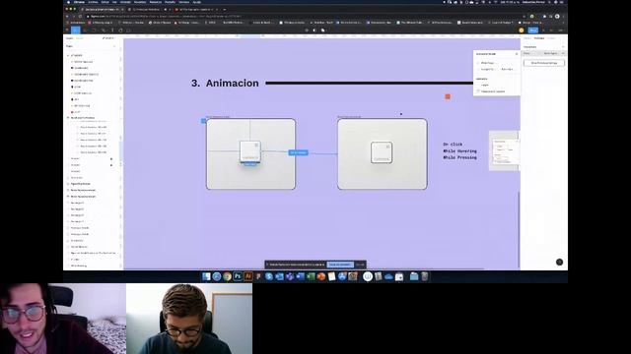Click the red icon on canvas
This screenshot has height=354, width=631.
(448, 96)
